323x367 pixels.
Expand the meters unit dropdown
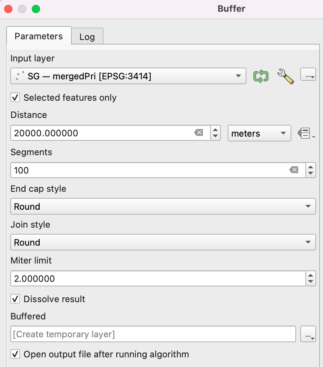pos(259,133)
